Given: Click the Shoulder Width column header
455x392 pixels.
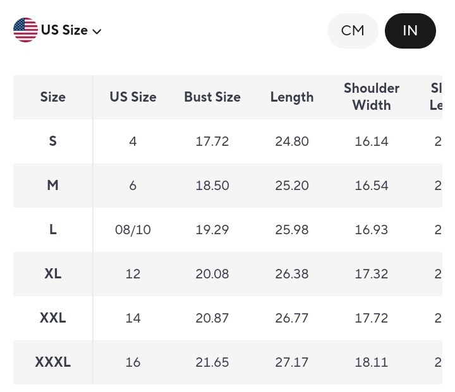Looking at the screenshot, I should click(372, 97).
